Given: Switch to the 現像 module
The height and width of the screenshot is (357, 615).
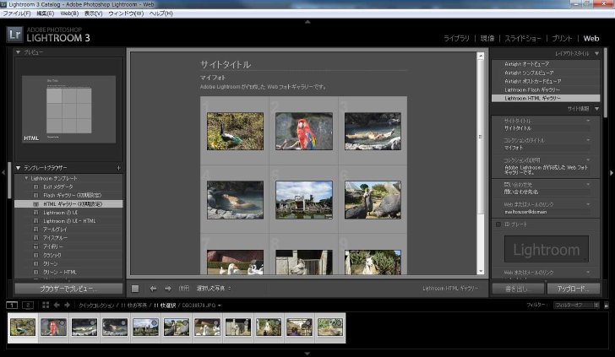Looking at the screenshot, I should pos(487,39).
